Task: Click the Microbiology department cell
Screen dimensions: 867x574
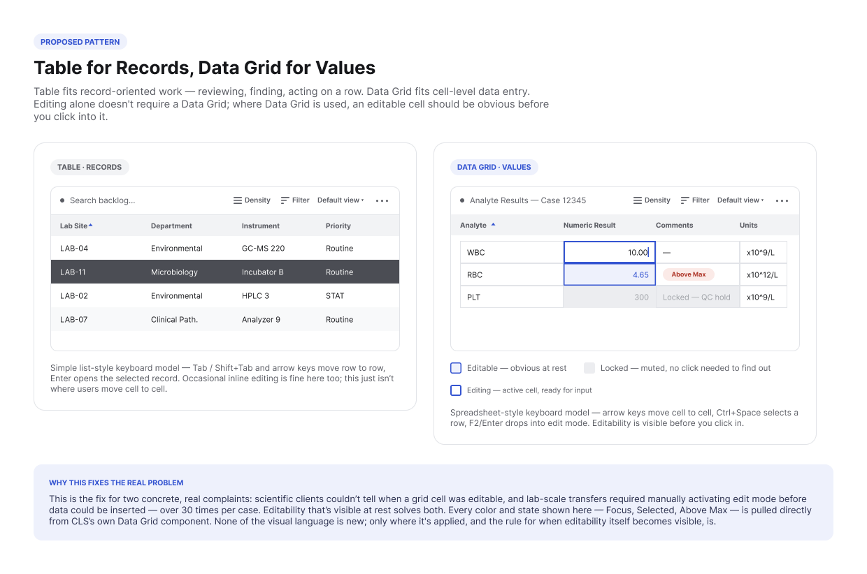Action: (174, 272)
